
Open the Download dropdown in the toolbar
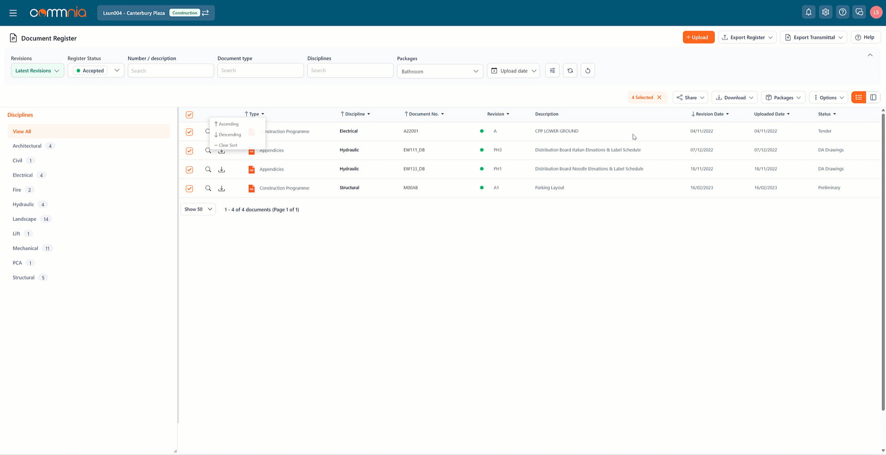click(x=735, y=97)
